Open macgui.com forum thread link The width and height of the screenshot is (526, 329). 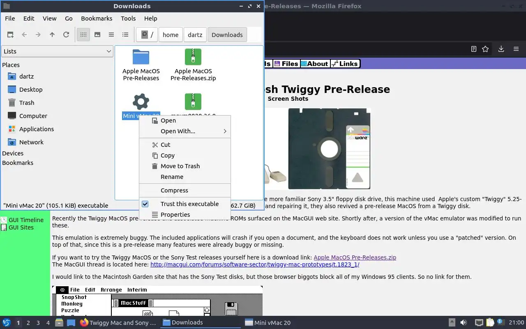coord(255,264)
